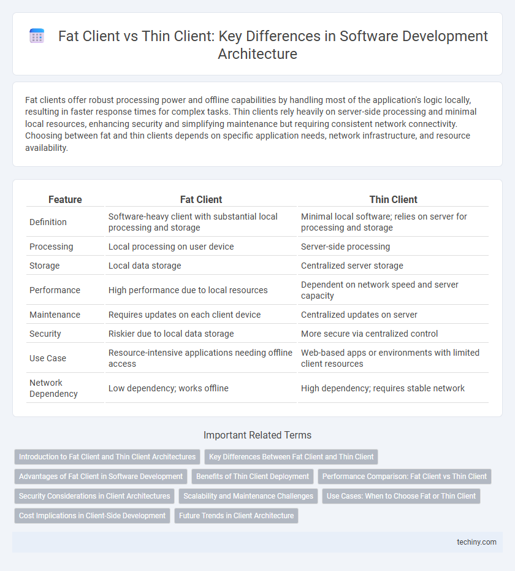Open 'Introduction to Fat Client and Thin Client Architectures' tag

coord(107,457)
